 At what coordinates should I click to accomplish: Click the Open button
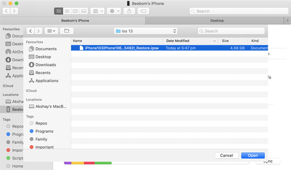253,155
